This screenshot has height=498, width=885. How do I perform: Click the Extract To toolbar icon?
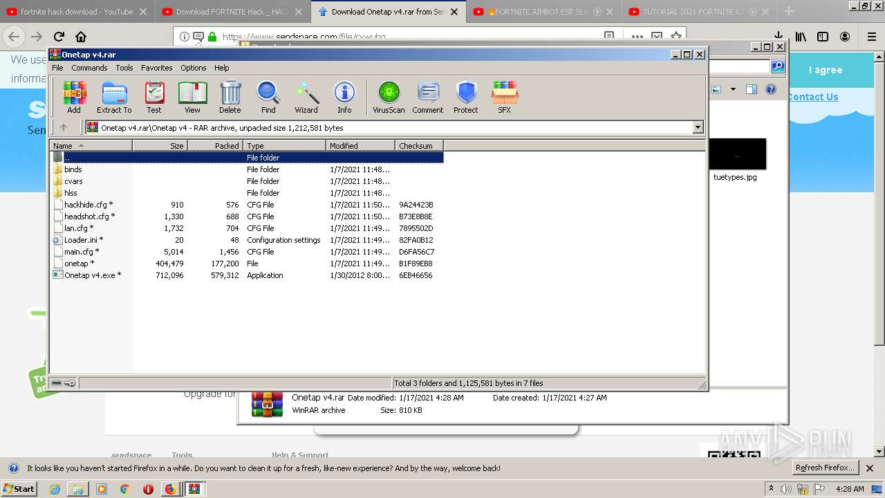pos(114,97)
